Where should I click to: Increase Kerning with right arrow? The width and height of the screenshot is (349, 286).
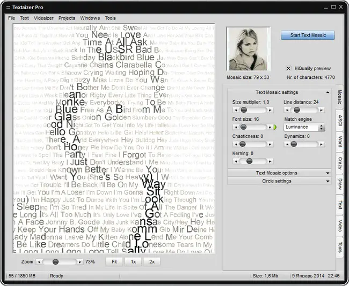tap(270, 161)
